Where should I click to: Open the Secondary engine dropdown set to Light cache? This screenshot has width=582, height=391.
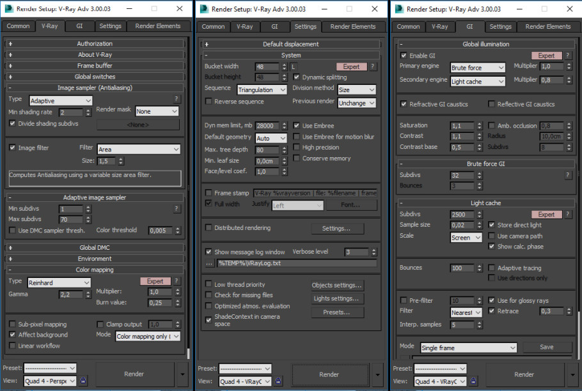[x=478, y=82]
